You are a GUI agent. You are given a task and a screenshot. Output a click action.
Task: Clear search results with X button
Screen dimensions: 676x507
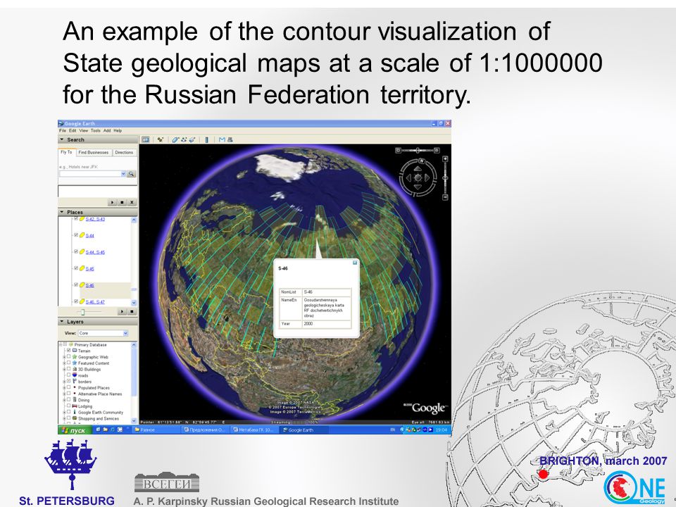pos(132,202)
